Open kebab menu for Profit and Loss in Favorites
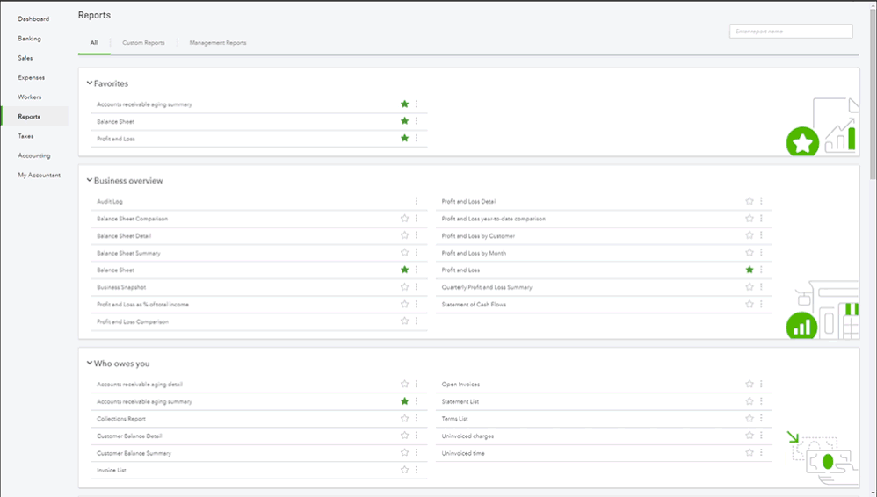The width and height of the screenshot is (877, 497). point(417,138)
